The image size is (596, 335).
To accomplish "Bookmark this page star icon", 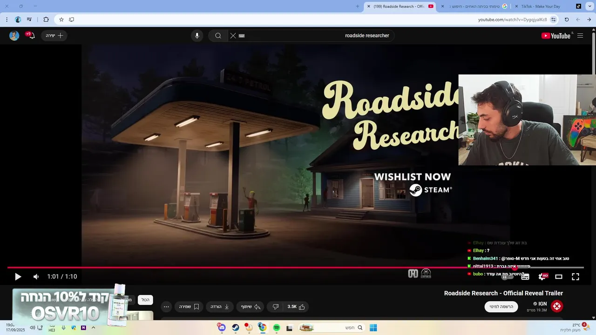I will point(61,20).
